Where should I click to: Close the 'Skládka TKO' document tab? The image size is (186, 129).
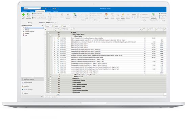pos(56,23)
